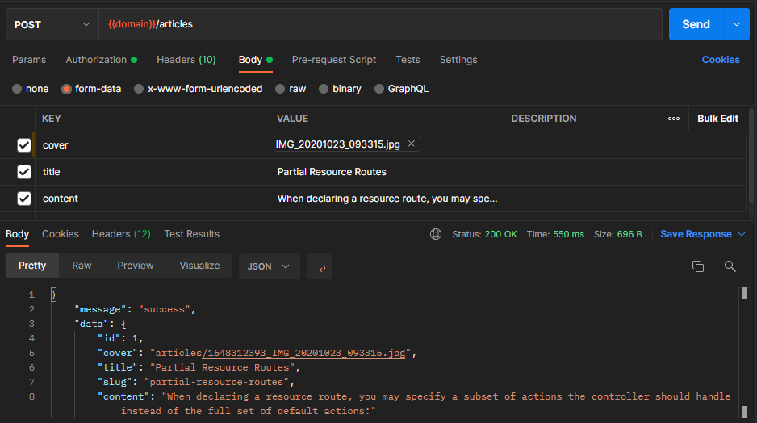Uncheck the content row checkbox

coord(24,199)
